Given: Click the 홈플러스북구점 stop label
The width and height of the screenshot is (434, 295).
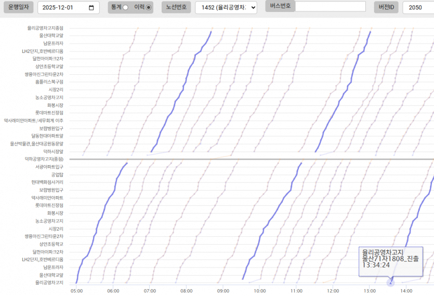Looking at the screenshot, I should (49, 82).
